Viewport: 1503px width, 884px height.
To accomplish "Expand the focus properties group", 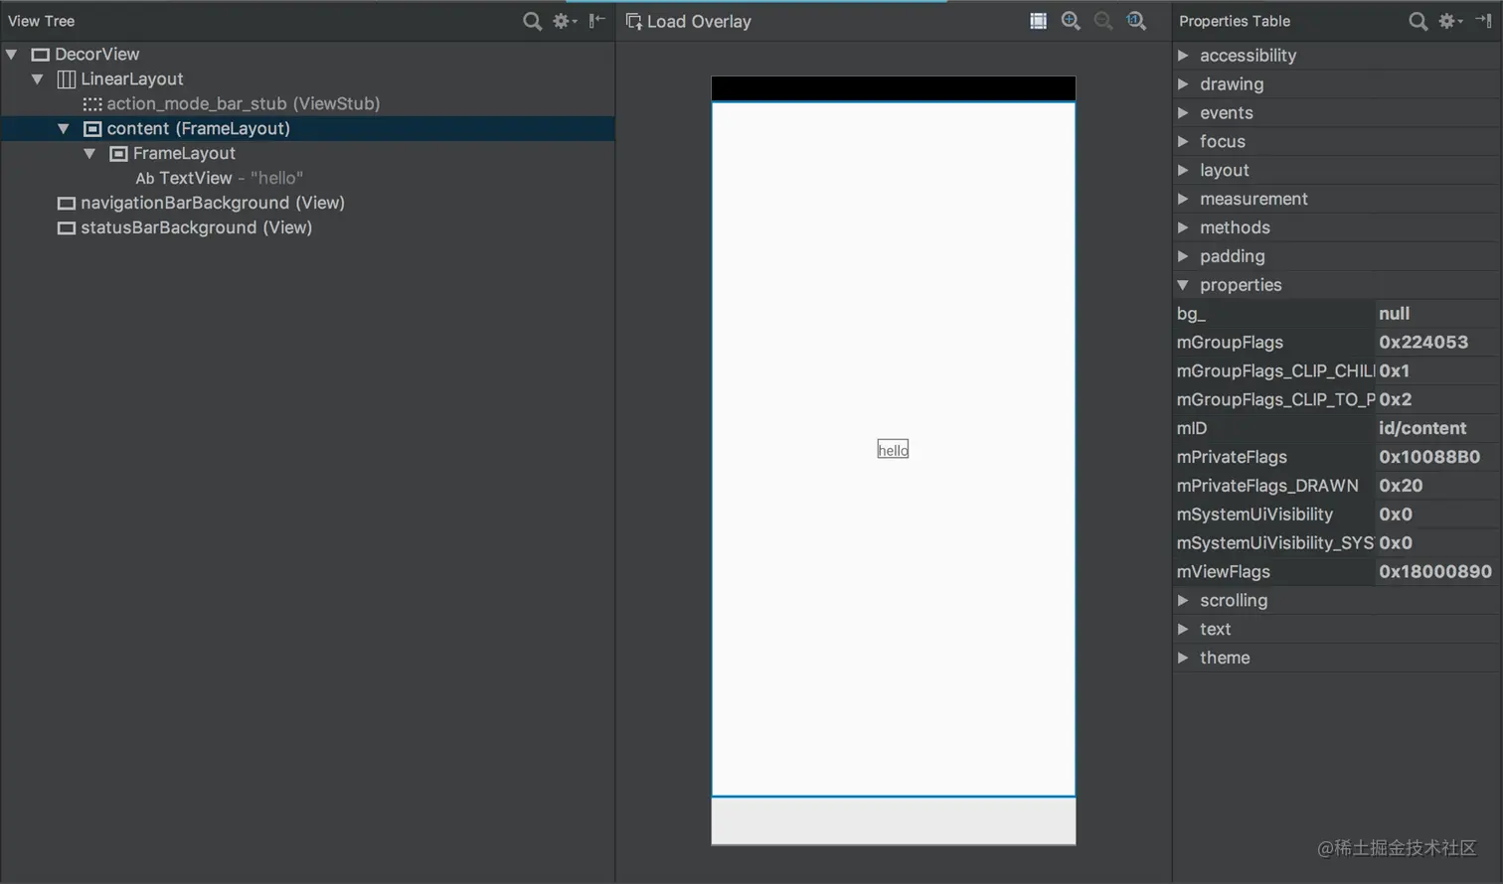I will (1183, 141).
